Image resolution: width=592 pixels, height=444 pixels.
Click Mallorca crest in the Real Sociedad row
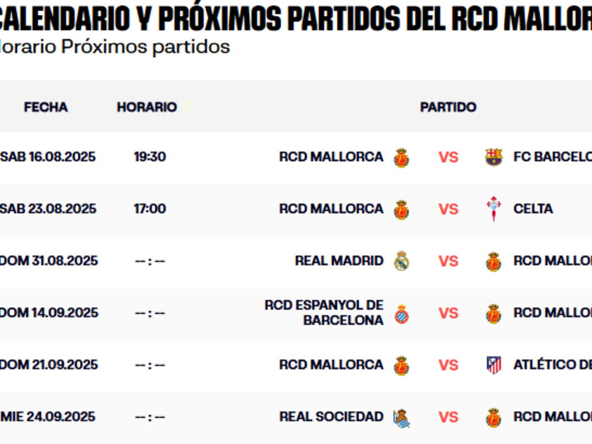493,417
